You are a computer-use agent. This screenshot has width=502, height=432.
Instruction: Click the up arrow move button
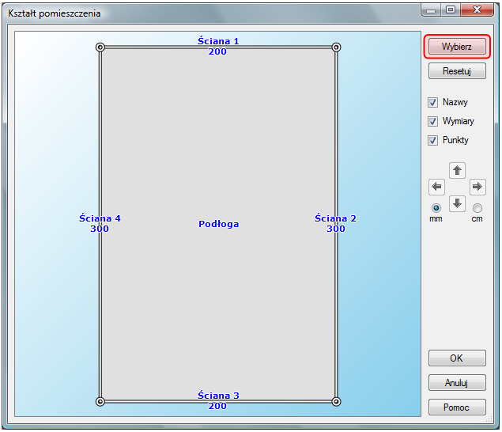tap(457, 170)
